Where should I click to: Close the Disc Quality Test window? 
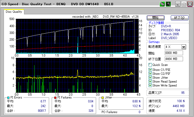click(x=190, y=4)
